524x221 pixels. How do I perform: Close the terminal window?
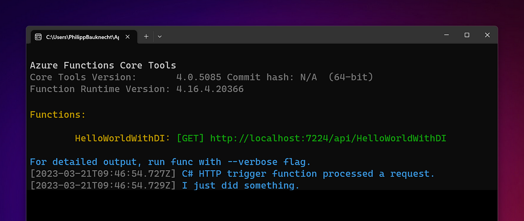487,35
